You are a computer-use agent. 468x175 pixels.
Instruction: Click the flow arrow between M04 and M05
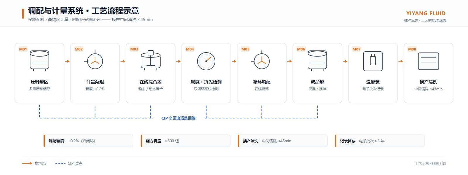pyautogui.click(x=234, y=61)
